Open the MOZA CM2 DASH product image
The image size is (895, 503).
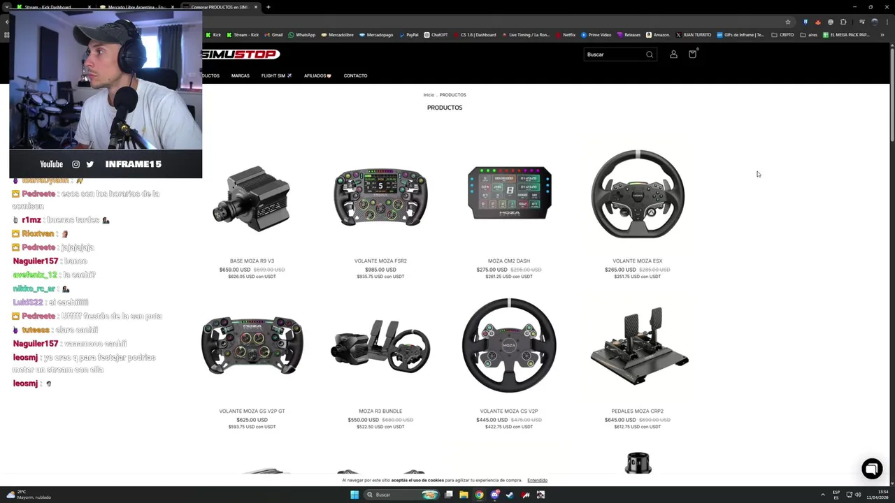point(509,193)
